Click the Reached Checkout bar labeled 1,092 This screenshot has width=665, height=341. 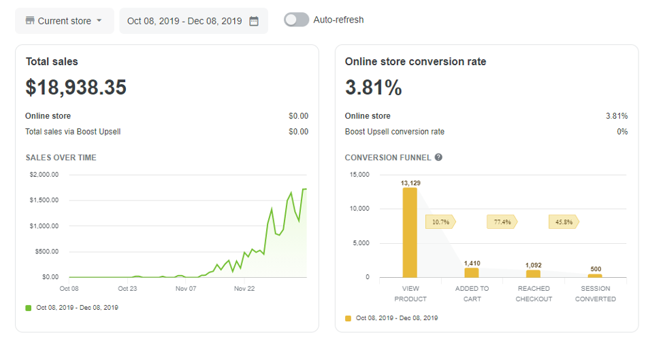[533, 274]
